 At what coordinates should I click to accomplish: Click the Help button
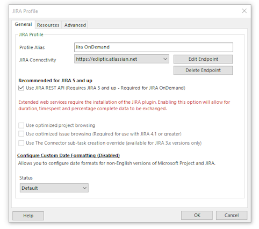tap(28, 216)
